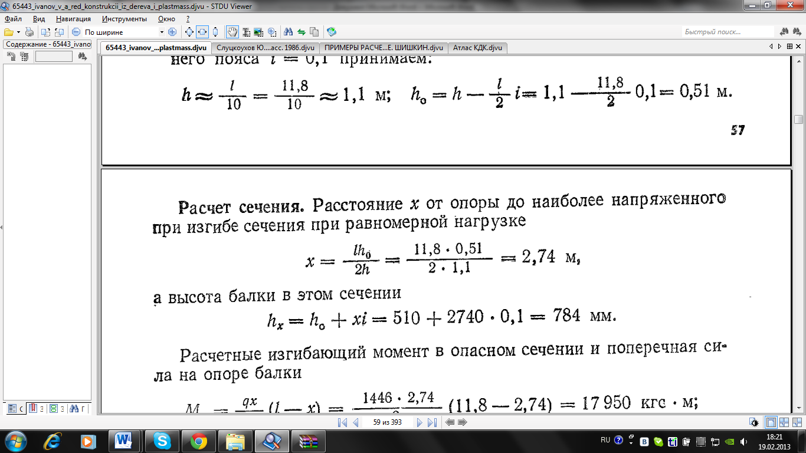806x453 pixels.
Task: Click vertical scrollbar up arrow
Action: (799, 61)
